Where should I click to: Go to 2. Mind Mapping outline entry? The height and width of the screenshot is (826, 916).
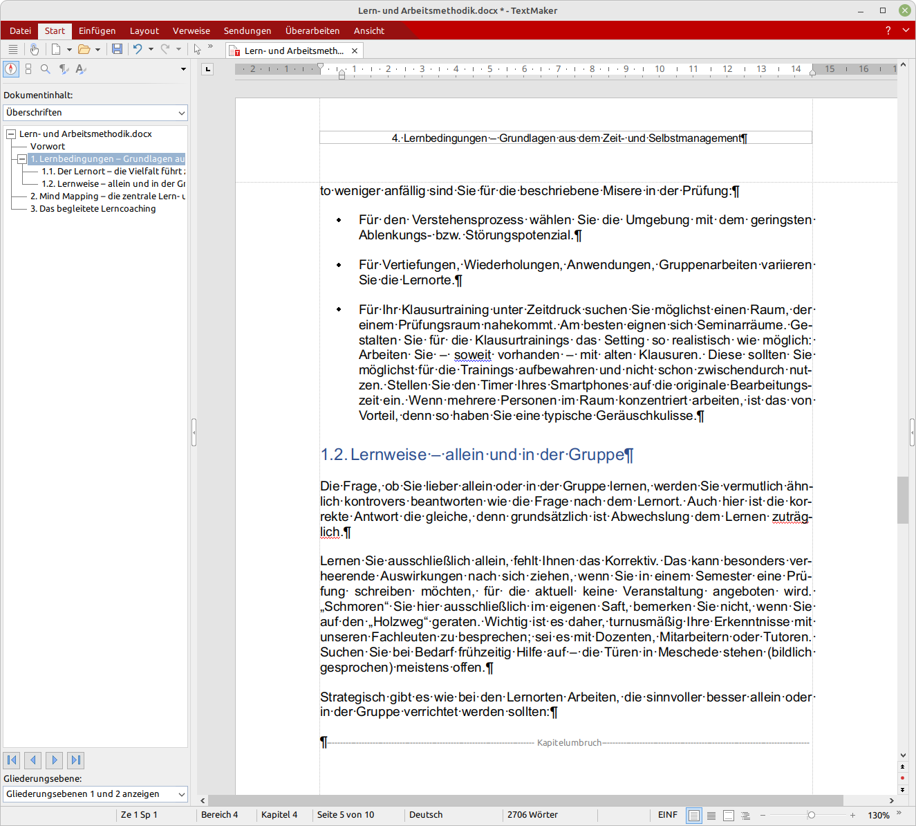(x=108, y=196)
